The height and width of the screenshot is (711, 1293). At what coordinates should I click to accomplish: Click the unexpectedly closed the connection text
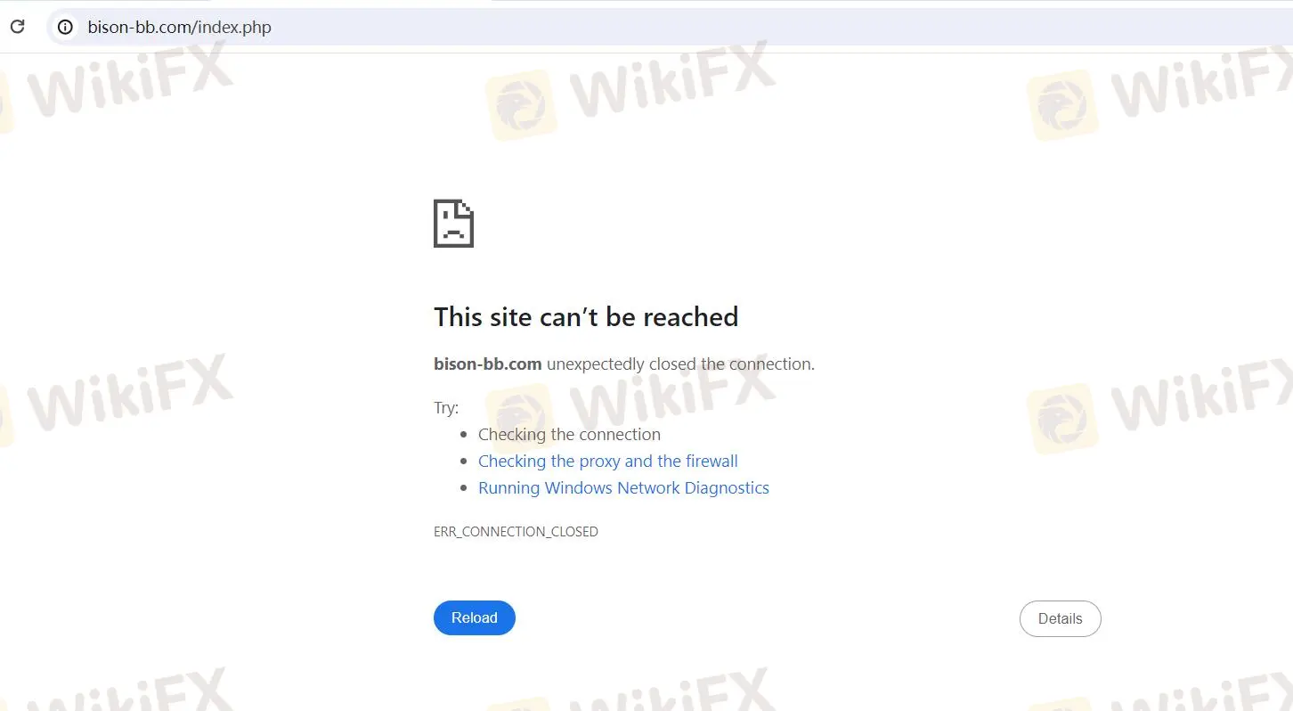[680, 364]
